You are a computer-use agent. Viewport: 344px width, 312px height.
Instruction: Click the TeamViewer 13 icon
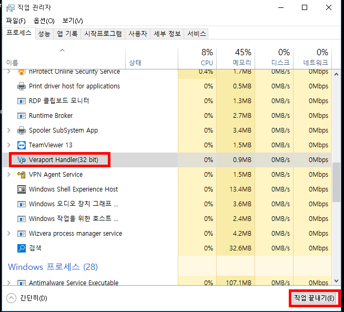point(21,145)
